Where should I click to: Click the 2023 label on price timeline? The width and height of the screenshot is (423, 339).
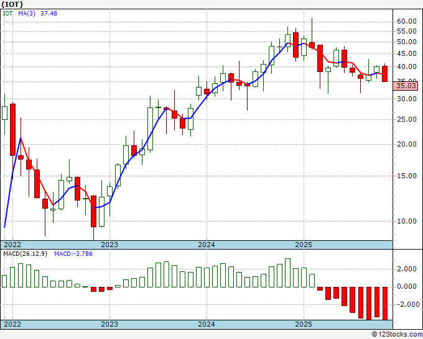[x=109, y=245]
